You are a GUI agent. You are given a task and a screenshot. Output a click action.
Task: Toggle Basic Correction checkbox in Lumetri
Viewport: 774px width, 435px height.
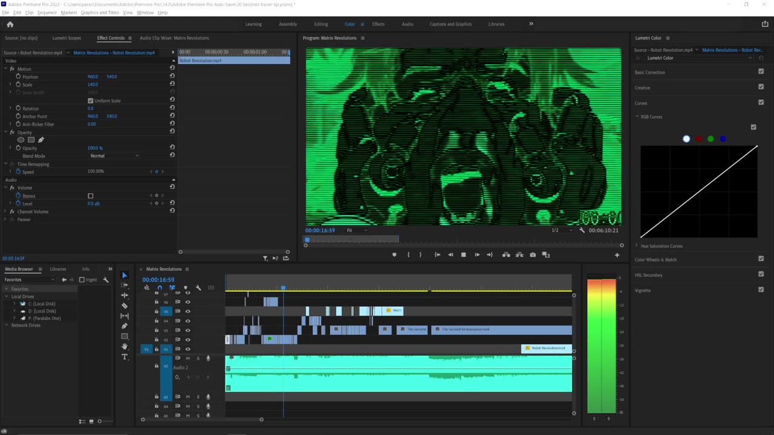tap(761, 71)
